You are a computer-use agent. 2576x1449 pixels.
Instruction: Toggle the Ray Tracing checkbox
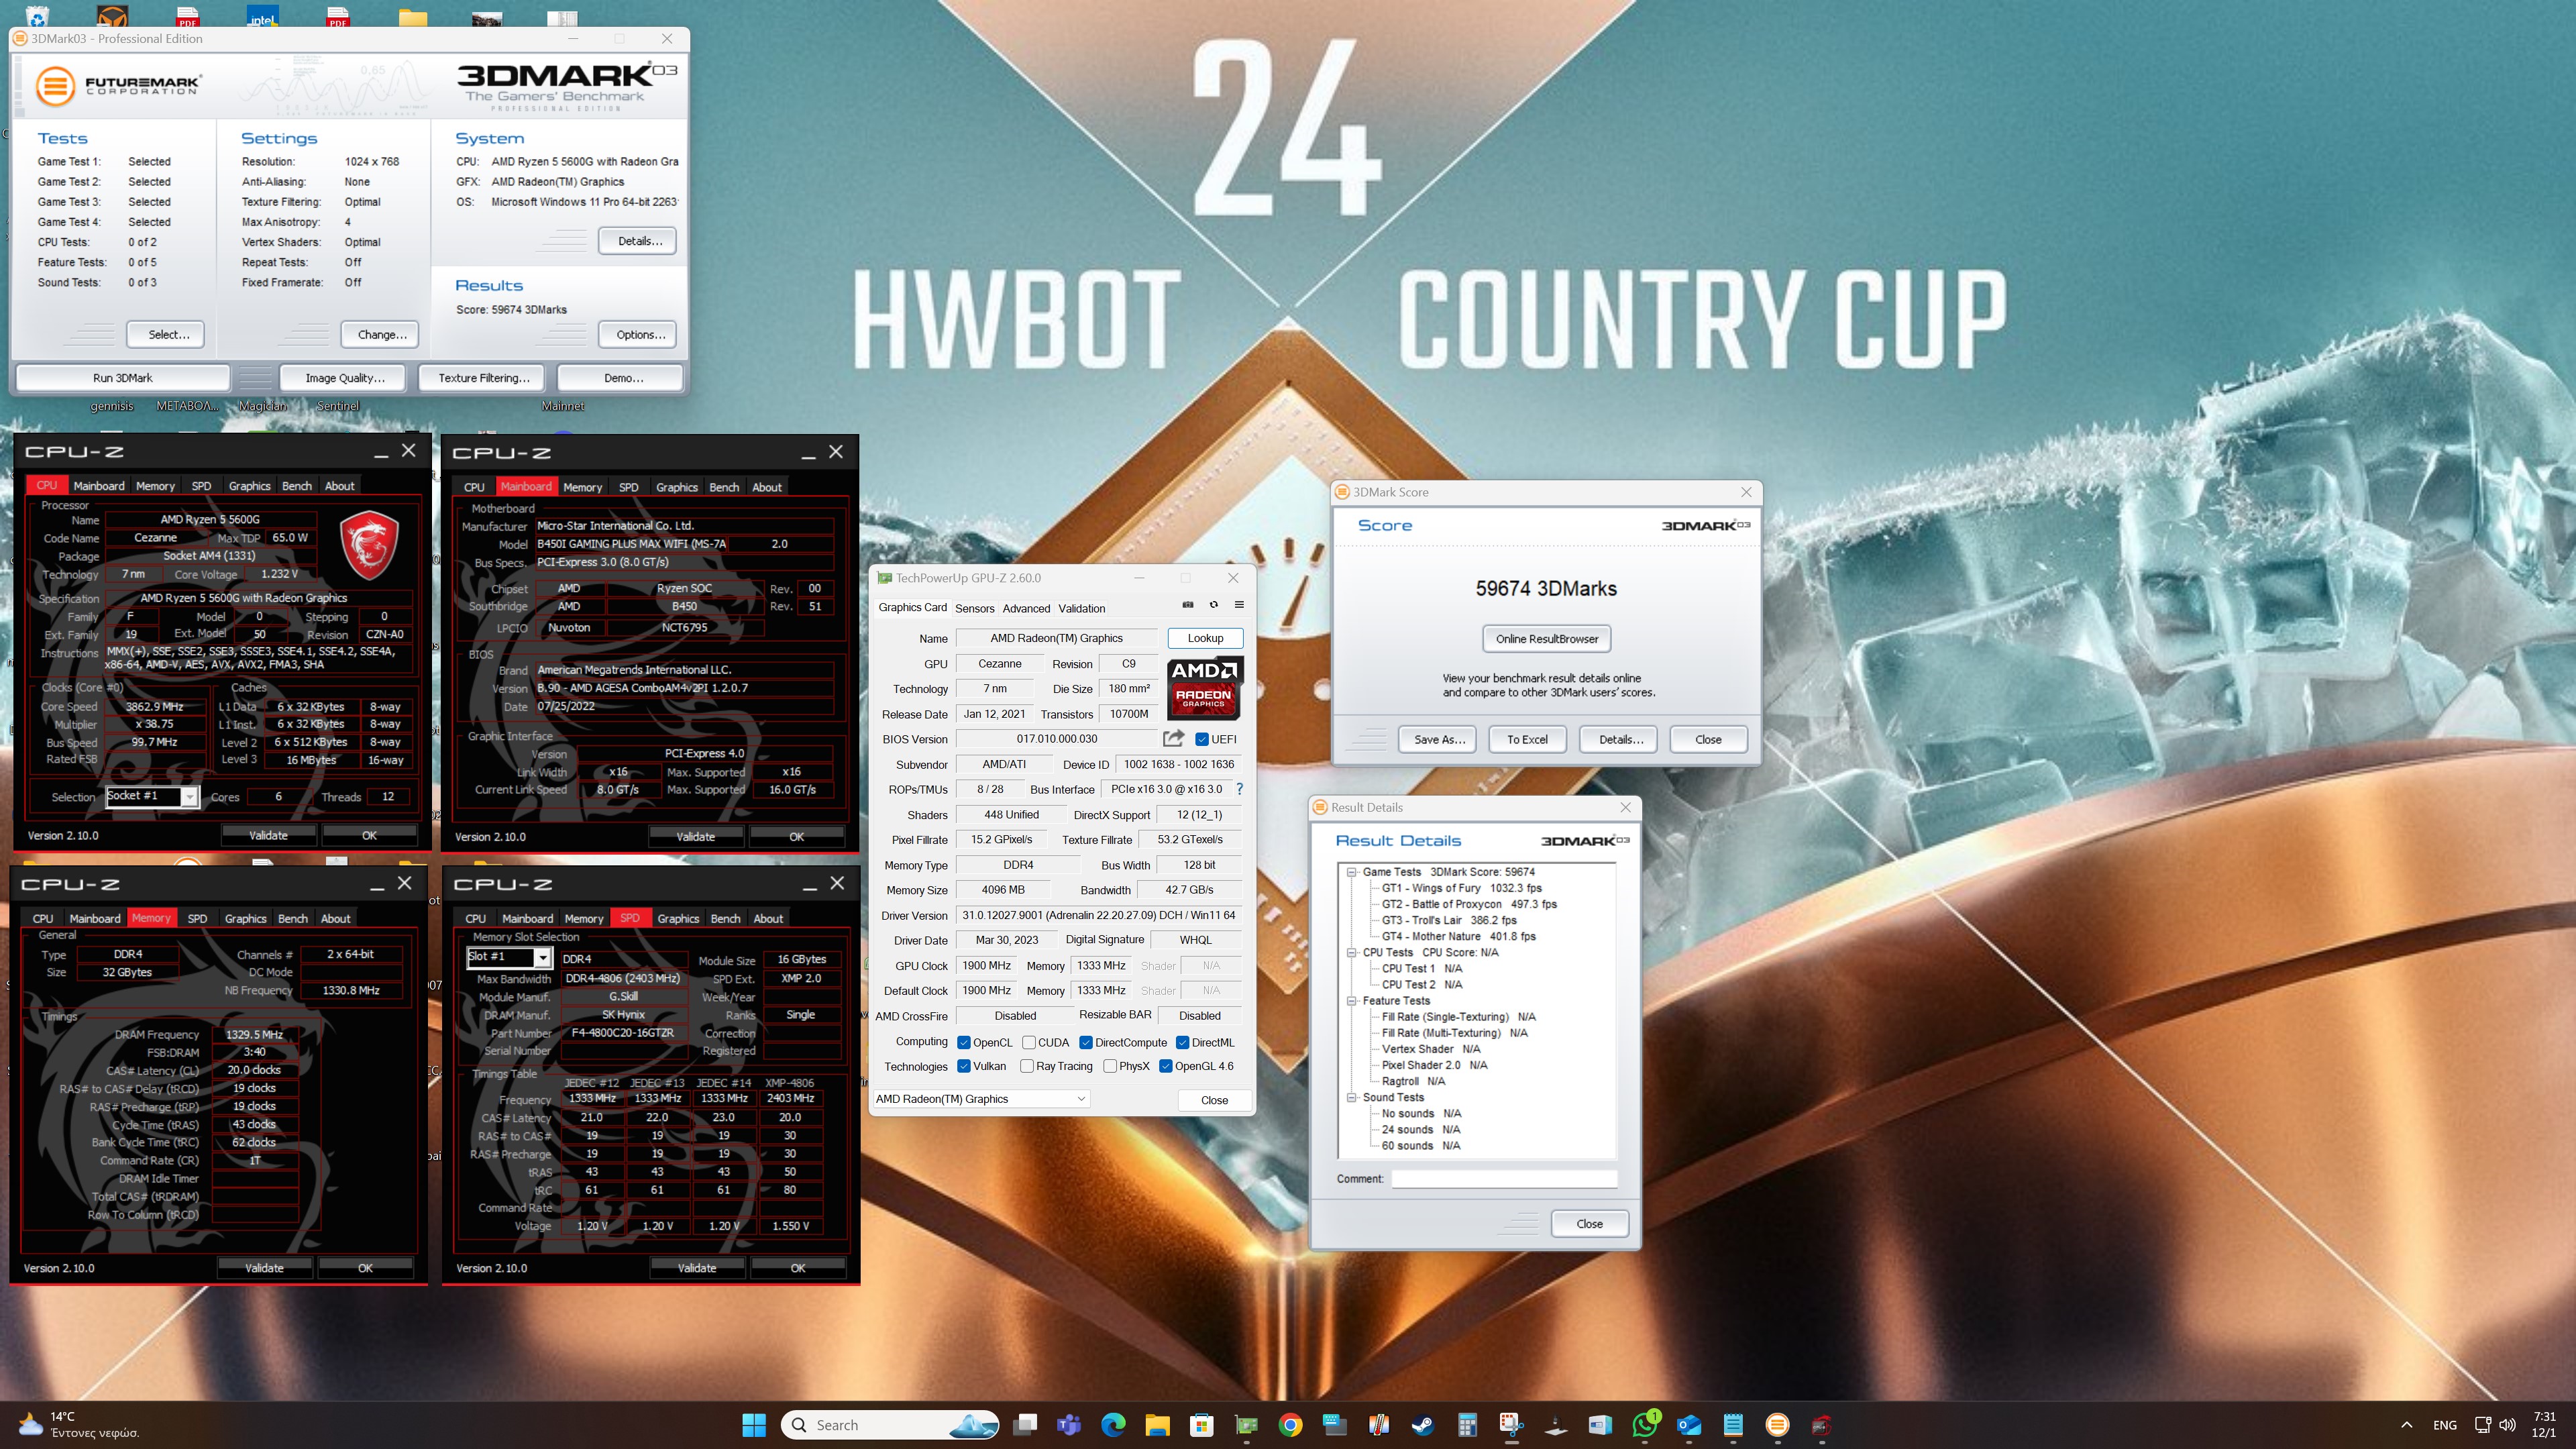1027,1066
